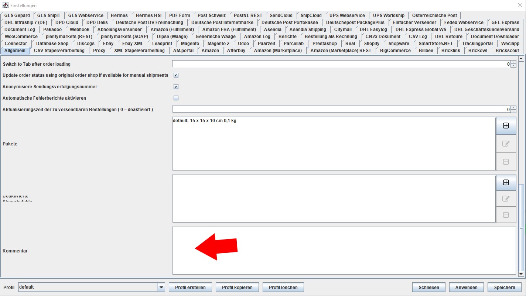Screen dimensions: 526x296
Task: Close the Einstellungen window
Action: coord(520,5)
